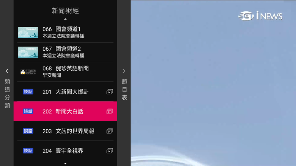Click playback icon on 新聞大白話 row
The width and height of the screenshot is (296, 166).
tap(110, 111)
